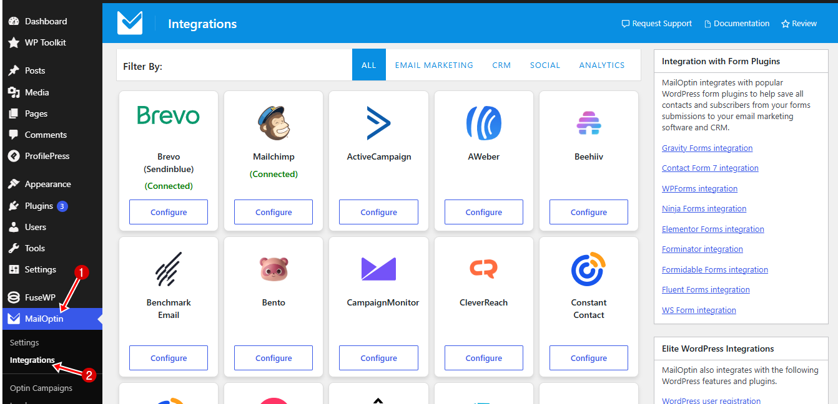Image resolution: width=838 pixels, height=404 pixels.
Task: Open Gravity Forms integration link
Action: pyautogui.click(x=707, y=148)
